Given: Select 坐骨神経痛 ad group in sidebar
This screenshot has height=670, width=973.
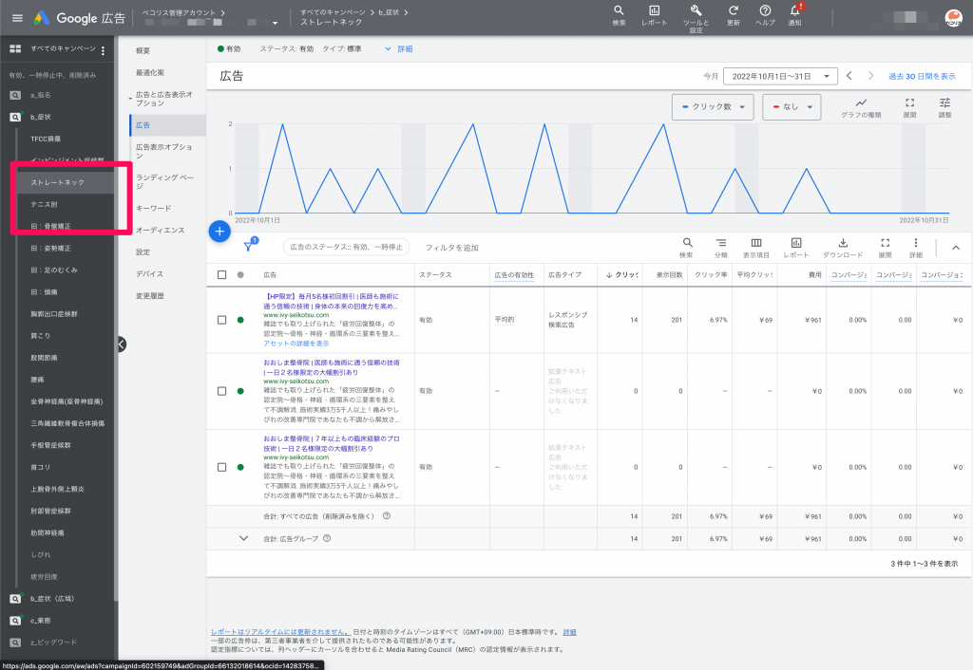Looking at the screenshot, I should 67,401.
